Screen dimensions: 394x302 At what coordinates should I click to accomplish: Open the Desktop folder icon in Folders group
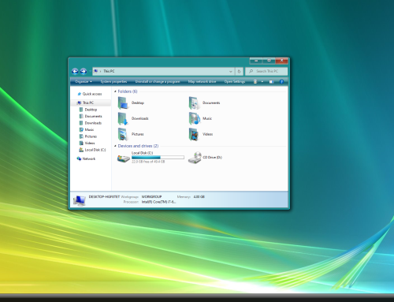123,103
